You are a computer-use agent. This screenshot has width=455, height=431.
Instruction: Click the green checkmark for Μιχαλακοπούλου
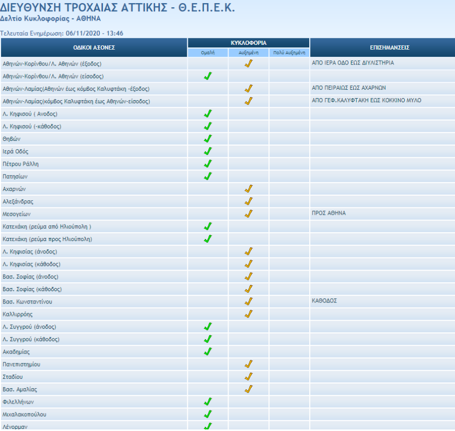pyautogui.click(x=208, y=414)
